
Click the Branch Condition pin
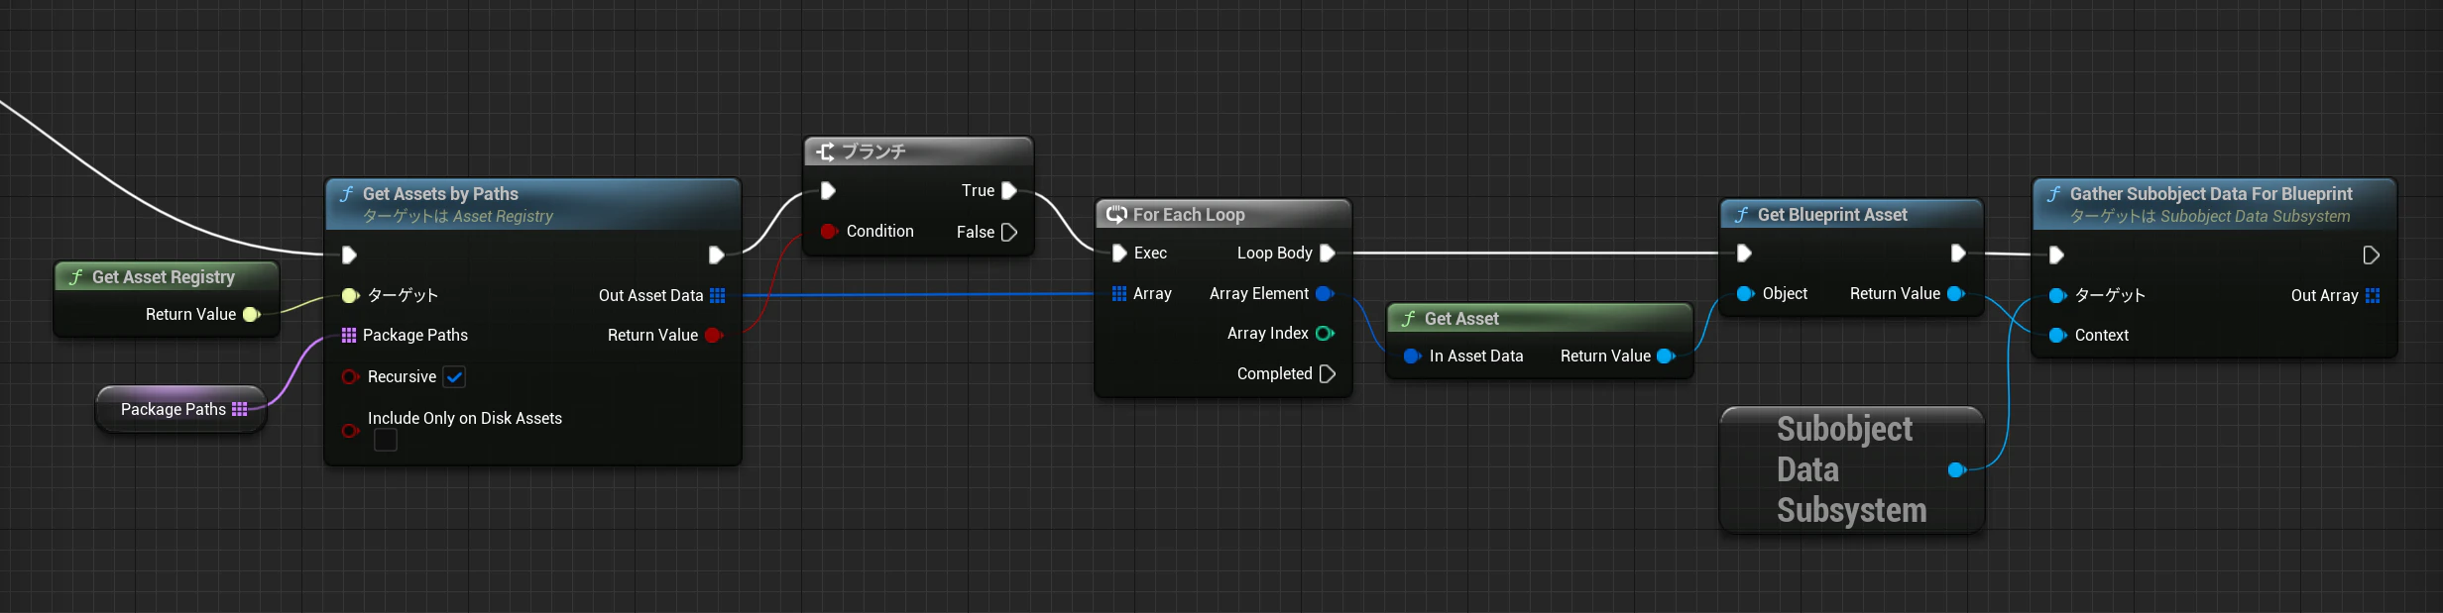(829, 231)
